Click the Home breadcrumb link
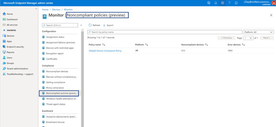Viewport: 276px width, 127px height. (45, 9)
